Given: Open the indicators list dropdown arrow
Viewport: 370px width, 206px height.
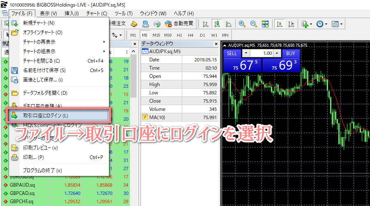Looking at the screenshot, I should [311, 24].
